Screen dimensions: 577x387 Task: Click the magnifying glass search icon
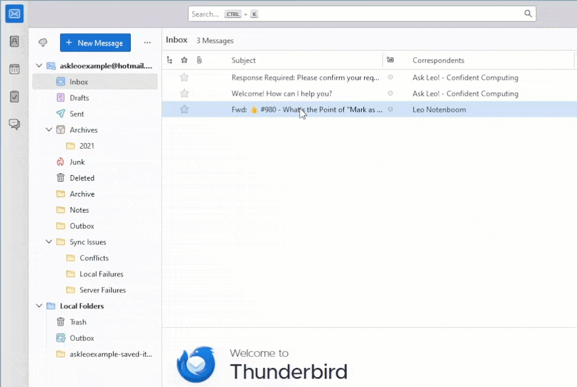coord(528,14)
